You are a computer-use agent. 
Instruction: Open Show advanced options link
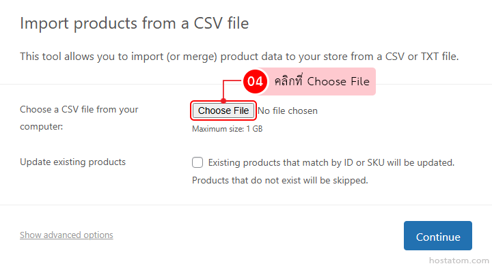[x=66, y=235]
